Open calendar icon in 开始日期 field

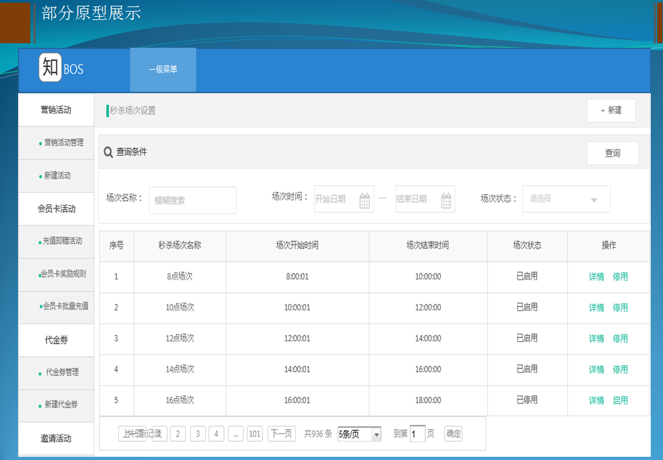365,200
